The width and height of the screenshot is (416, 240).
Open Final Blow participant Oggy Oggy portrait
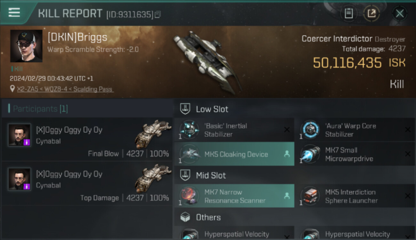(x=20, y=135)
